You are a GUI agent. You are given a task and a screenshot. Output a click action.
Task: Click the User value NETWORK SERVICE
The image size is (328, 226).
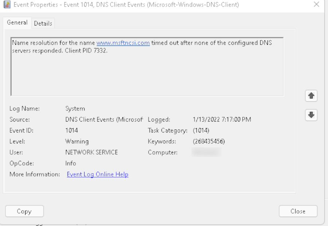91,152
